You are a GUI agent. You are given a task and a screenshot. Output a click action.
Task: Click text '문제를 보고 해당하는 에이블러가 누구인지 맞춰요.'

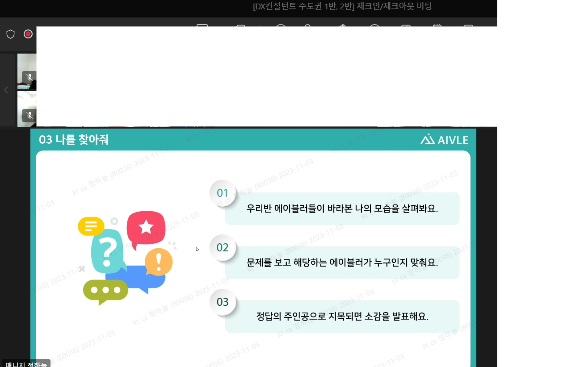click(x=342, y=263)
